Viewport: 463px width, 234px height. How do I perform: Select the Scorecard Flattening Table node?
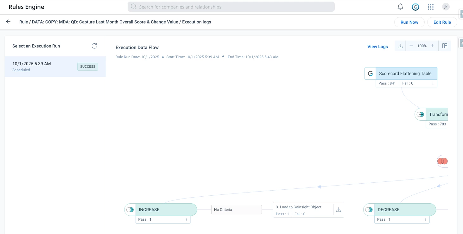[401, 73]
